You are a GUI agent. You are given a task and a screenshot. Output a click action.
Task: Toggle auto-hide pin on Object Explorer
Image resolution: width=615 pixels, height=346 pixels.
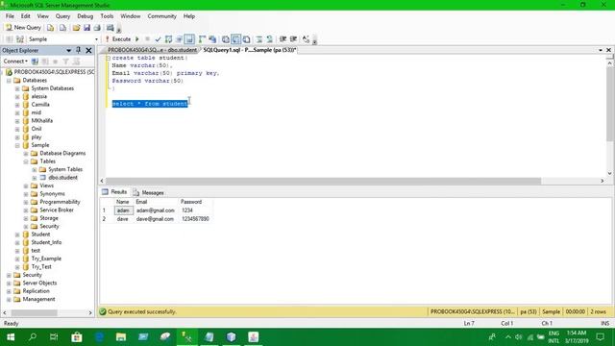click(x=79, y=50)
